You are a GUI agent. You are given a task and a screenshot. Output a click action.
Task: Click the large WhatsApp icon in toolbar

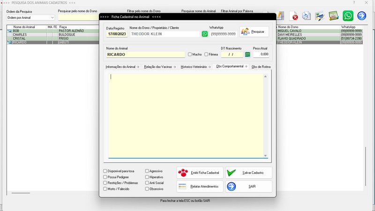pyautogui.click(x=348, y=16)
